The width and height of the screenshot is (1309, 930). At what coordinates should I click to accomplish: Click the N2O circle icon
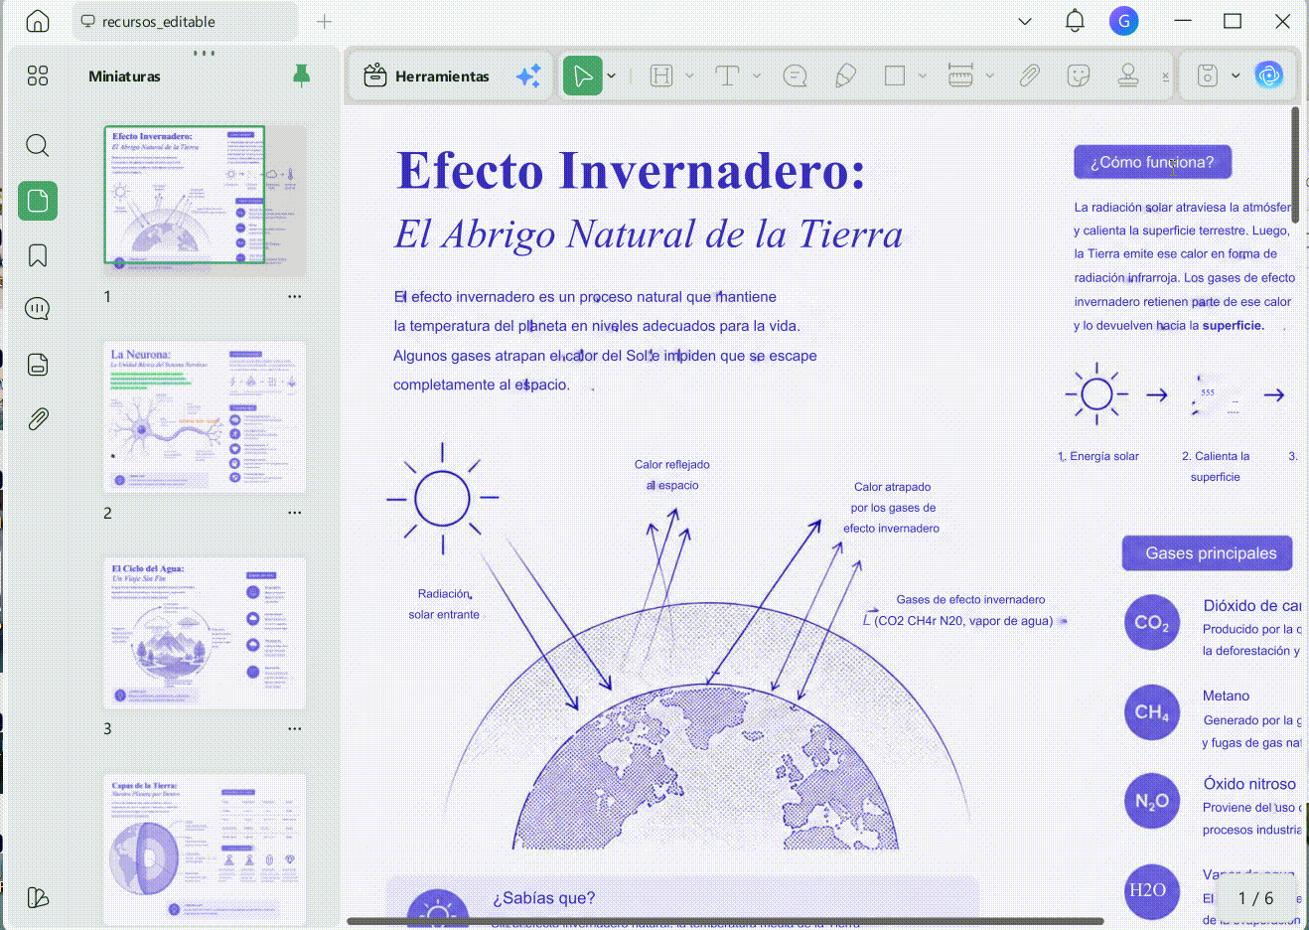coord(1152,801)
